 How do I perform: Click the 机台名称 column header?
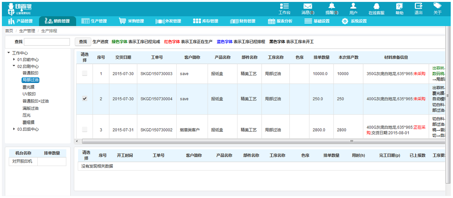[23, 153]
